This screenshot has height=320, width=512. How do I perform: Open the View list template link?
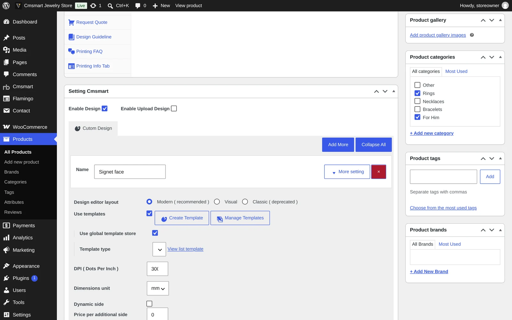click(x=185, y=249)
